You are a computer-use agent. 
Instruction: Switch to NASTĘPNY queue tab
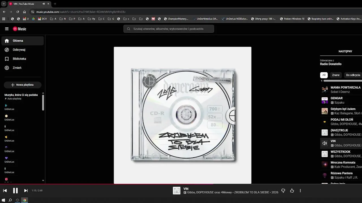tap(345, 51)
